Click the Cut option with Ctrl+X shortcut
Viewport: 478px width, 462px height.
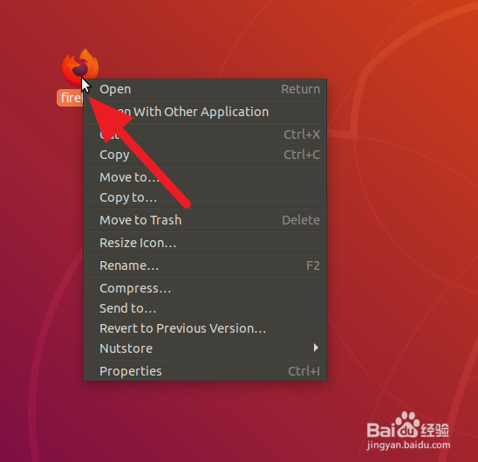tap(205, 134)
